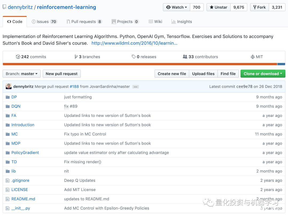Open the __init__.py file
The width and height of the screenshot is (288, 215).
[x=21, y=208]
